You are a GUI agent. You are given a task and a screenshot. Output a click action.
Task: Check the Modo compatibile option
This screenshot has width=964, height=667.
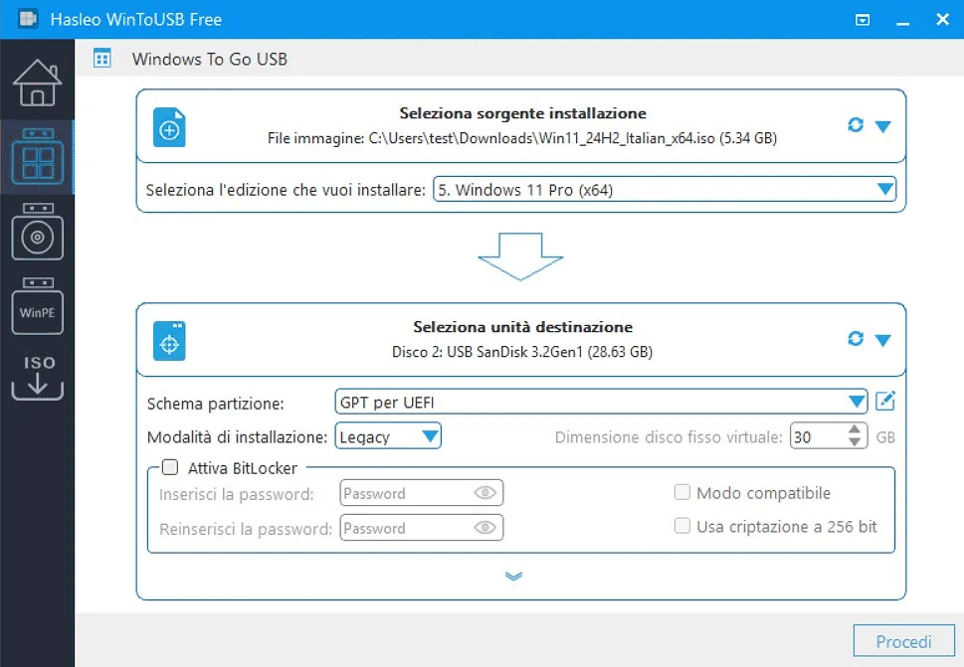click(x=682, y=492)
